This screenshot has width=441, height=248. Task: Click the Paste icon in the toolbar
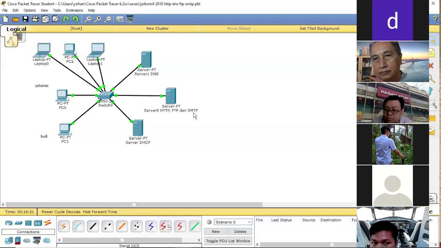click(x=55, y=19)
